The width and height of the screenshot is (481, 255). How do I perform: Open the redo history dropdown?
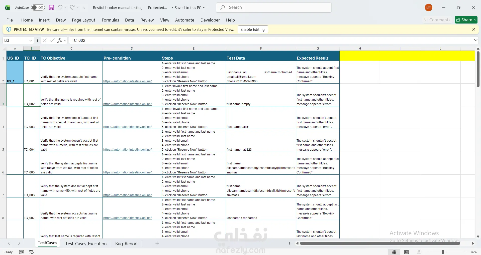click(x=78, y=8)
